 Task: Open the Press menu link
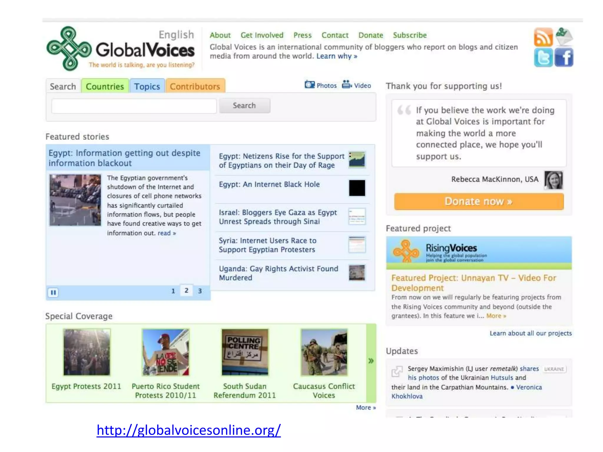pyautogui.click(x=302, y=35)
